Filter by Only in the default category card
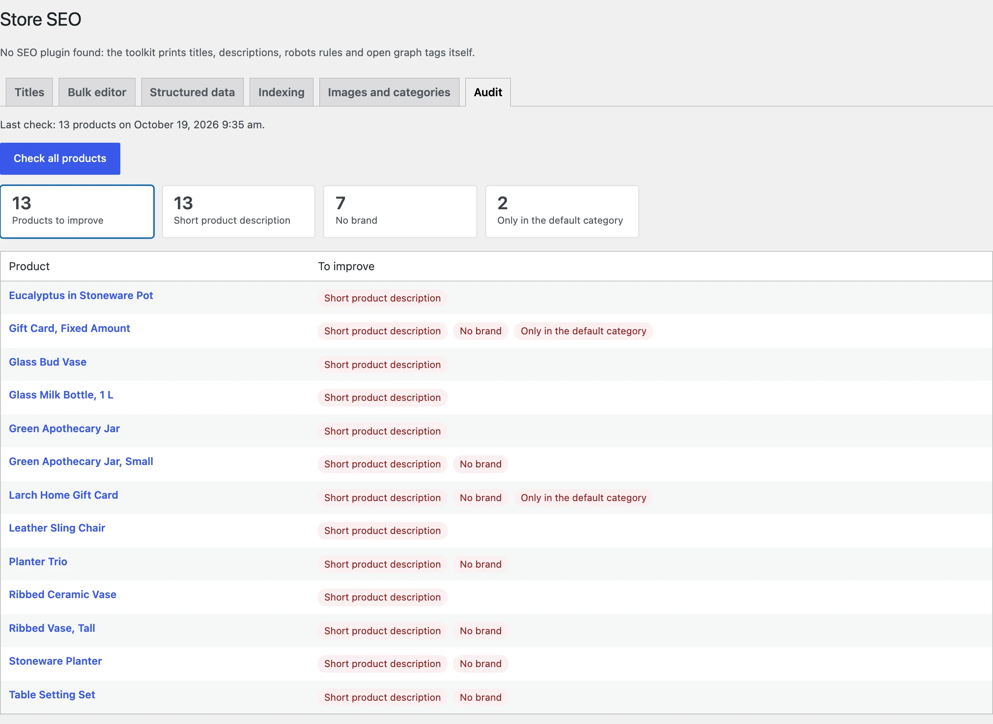 [562, 212]
